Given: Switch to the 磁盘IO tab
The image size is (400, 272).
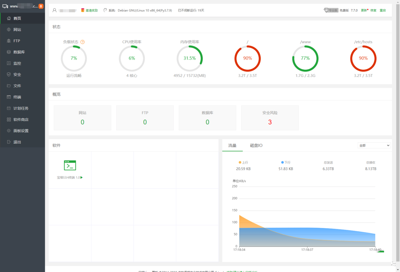Looking at the screenshot, I should point(256,145).
